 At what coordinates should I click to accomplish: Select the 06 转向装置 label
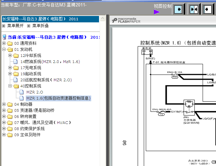(25, 117)
